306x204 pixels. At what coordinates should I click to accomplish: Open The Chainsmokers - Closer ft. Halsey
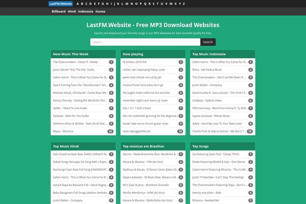(x=75, y=62)
